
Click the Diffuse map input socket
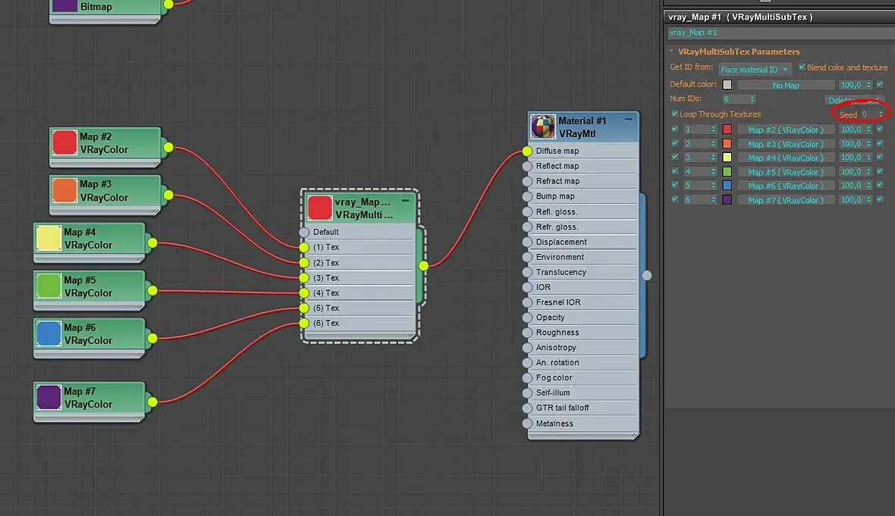click(527, 151)
